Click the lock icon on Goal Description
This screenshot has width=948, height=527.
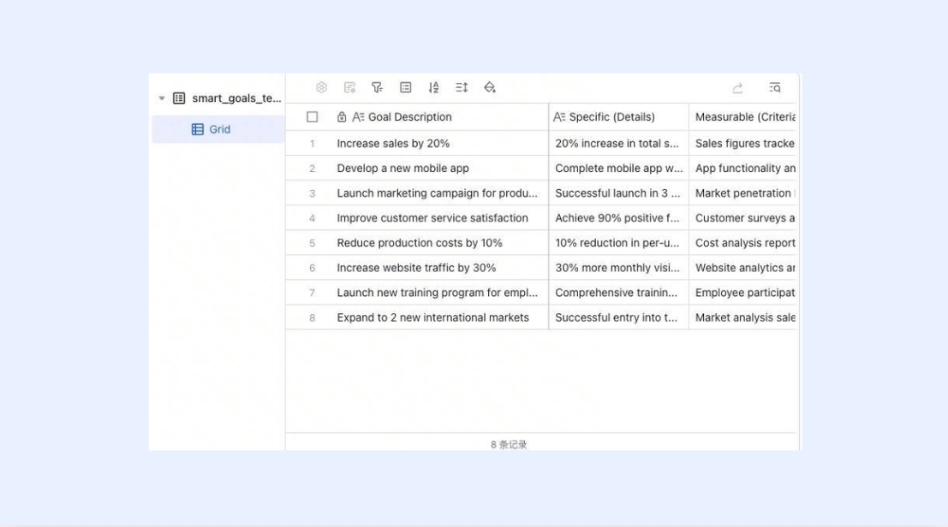(x=342, y=116)
